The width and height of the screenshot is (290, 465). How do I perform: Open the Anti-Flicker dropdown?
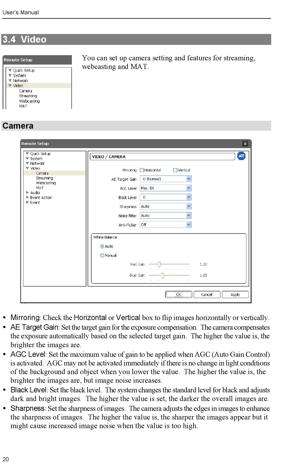point(189,225)
